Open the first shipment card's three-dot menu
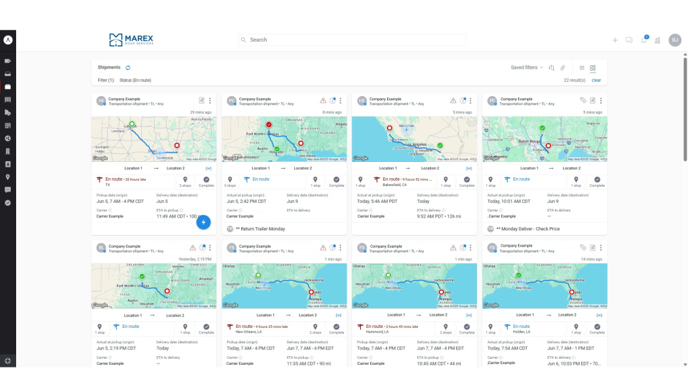The image size is (688, 387). coord(210,101)
